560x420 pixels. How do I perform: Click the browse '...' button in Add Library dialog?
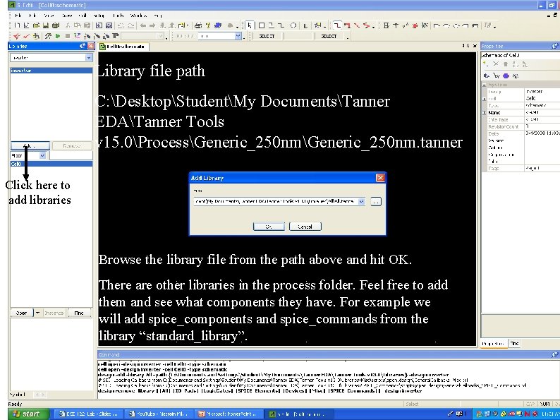(x=376, y=202)
